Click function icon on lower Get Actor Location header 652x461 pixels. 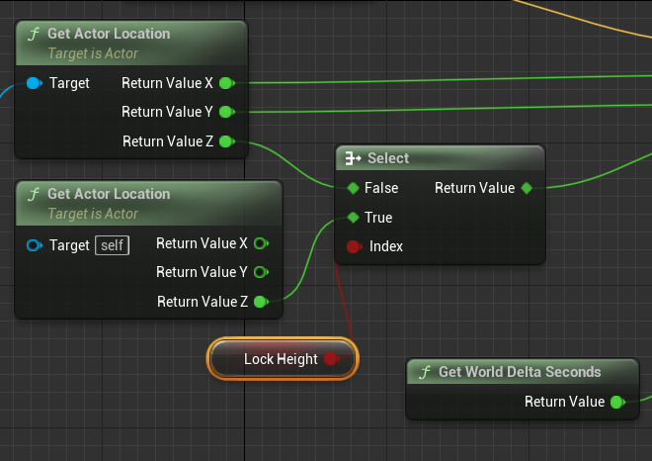tap(34, 194)
